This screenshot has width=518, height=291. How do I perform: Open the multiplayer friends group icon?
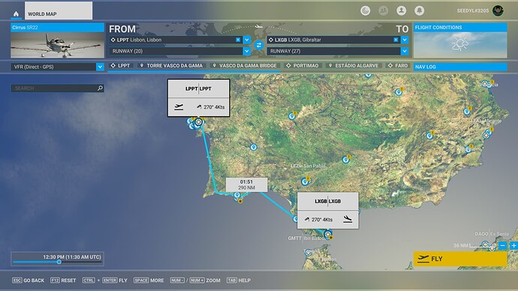(383, 10)
